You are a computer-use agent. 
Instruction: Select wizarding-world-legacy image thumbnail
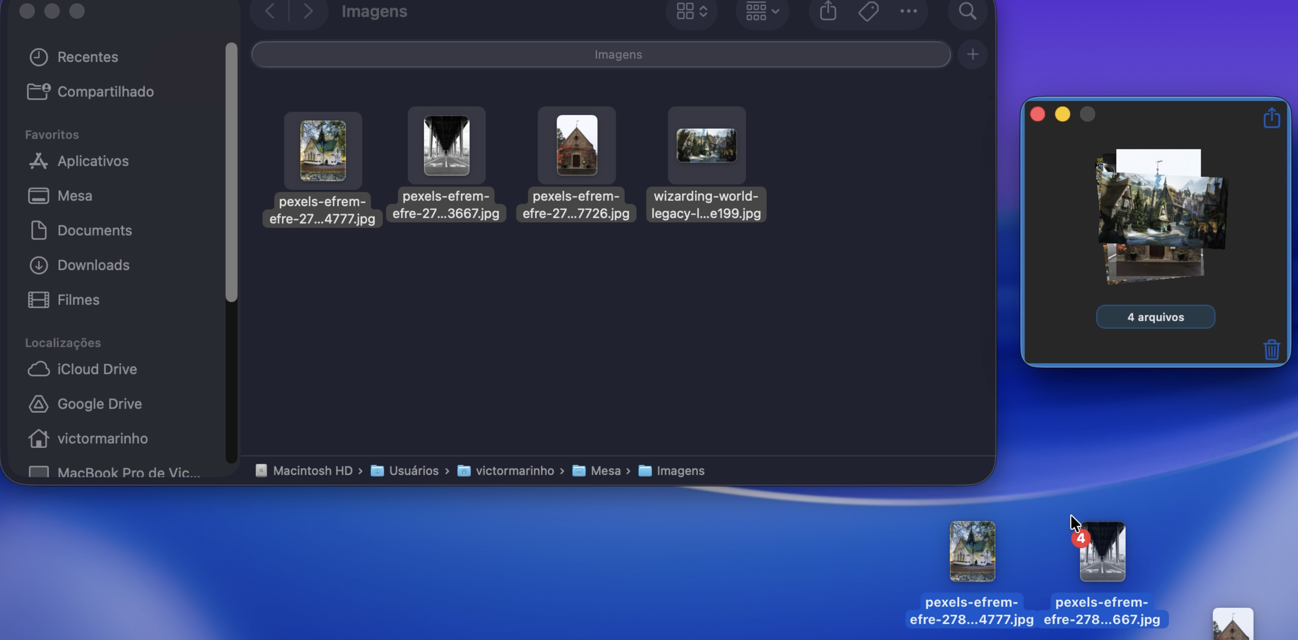[x=706, y=146]
